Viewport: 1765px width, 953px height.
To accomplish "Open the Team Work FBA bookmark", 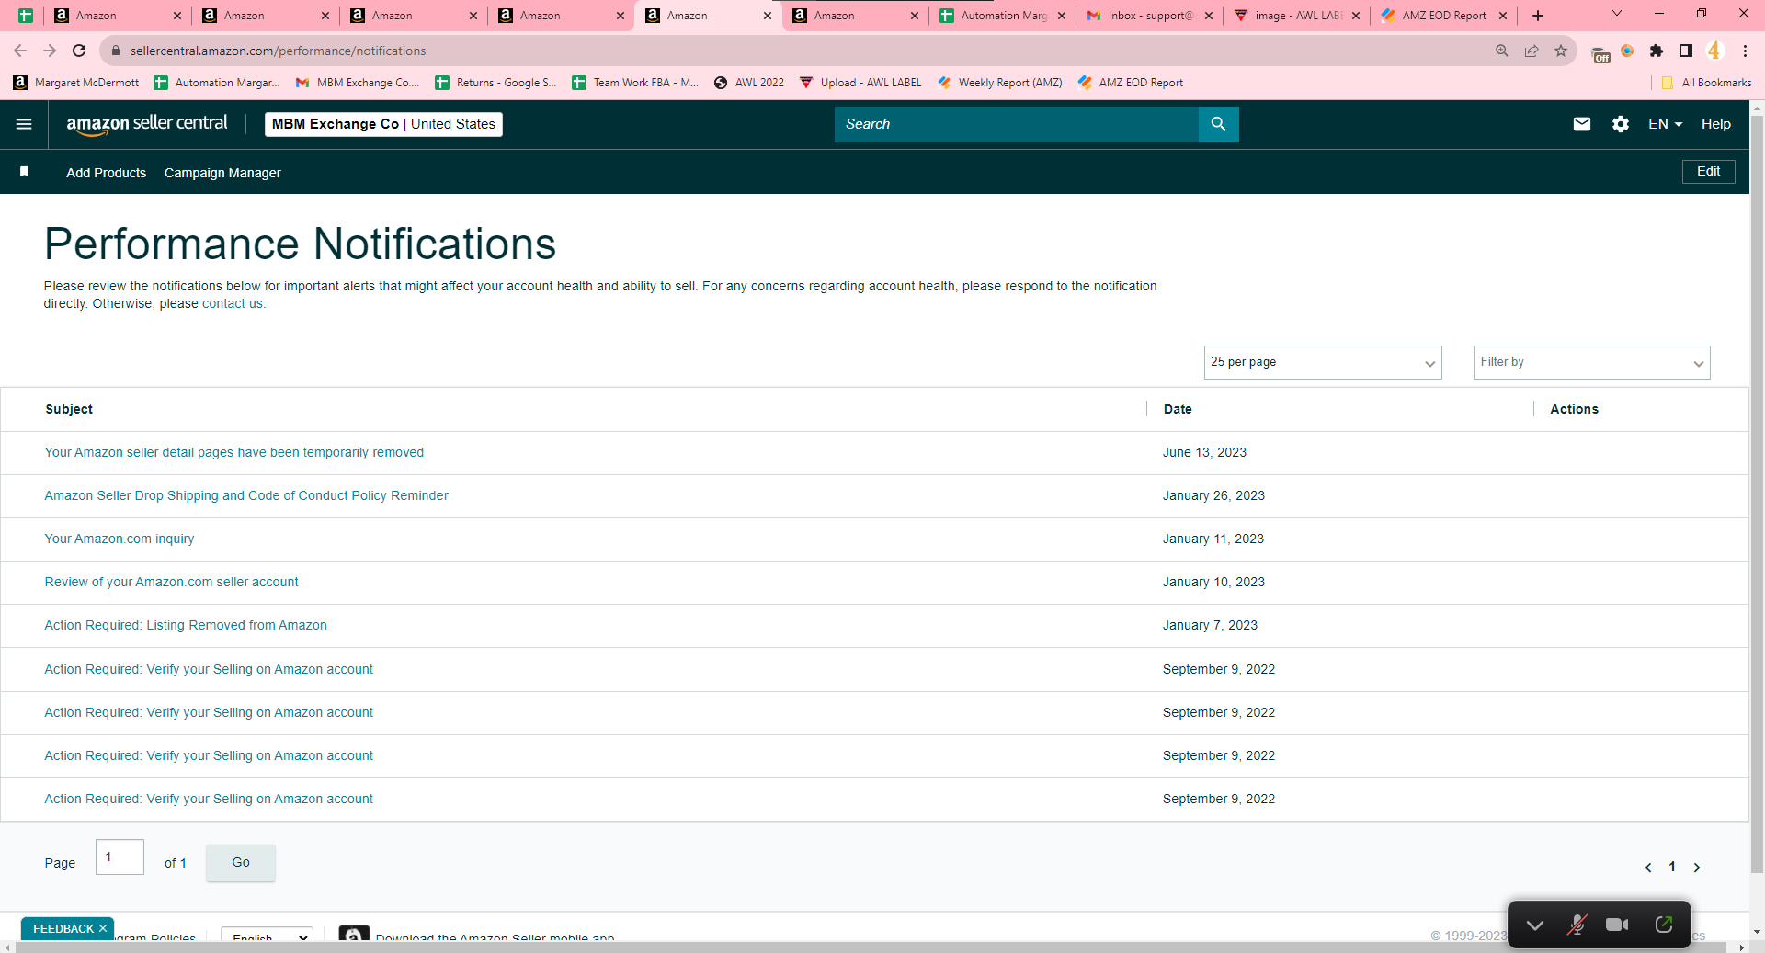I will (635, 83).
